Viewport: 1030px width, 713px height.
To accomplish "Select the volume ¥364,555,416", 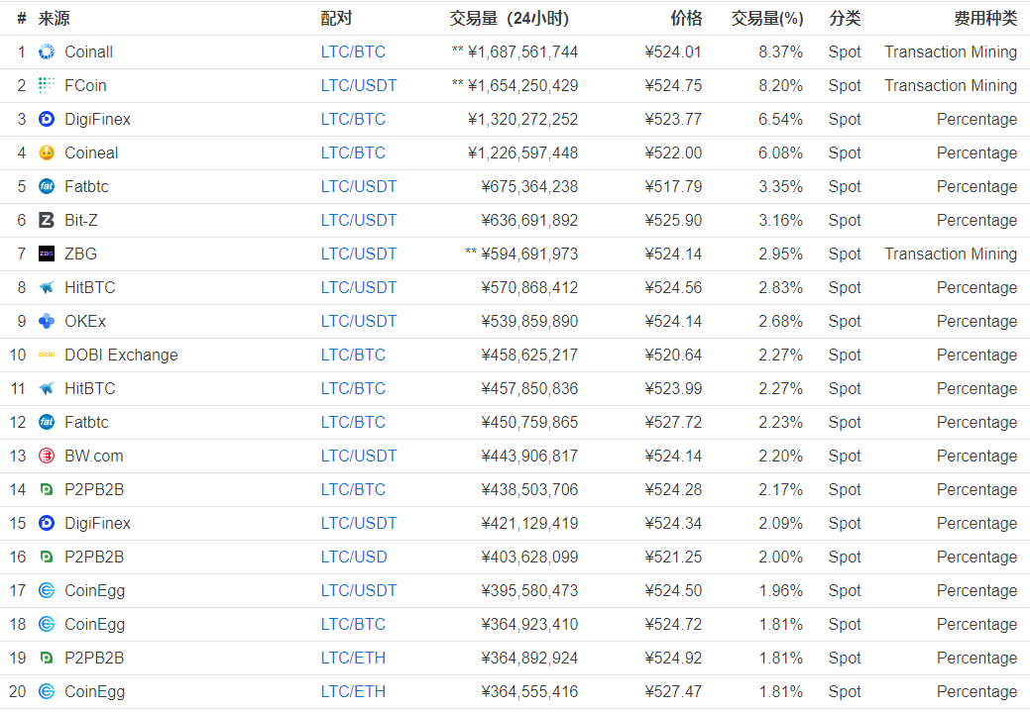I will pyautogui.click(x=529, y=691).
